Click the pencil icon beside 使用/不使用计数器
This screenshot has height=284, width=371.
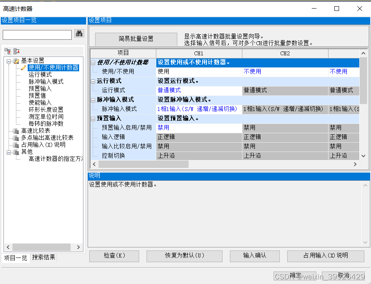click(23, 67)
